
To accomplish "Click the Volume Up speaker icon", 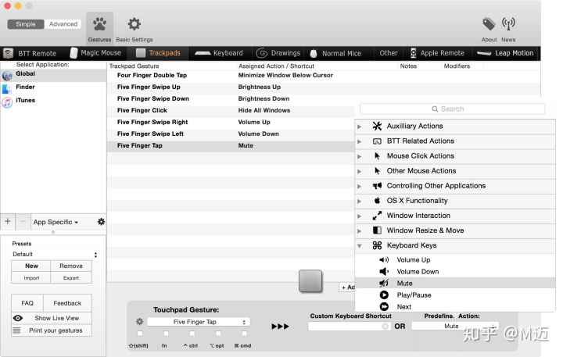I will coord(384,260).
